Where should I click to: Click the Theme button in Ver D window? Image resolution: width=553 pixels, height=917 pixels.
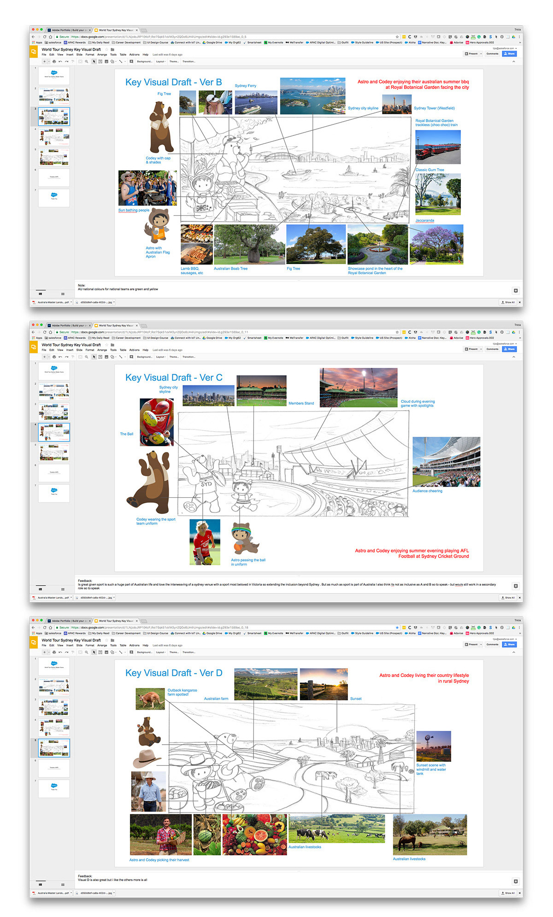tap(174, 652)
